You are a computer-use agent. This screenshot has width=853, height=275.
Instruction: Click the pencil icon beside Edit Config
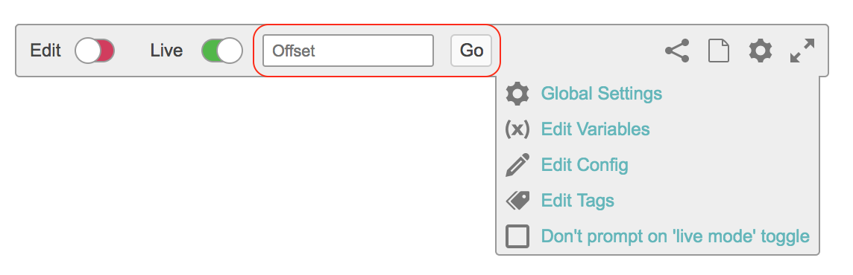click(x=517, y=165)
